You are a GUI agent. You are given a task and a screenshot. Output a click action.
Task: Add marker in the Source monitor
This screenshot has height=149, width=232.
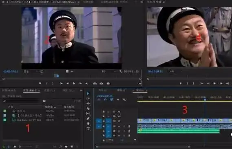(x=40, y=83)
